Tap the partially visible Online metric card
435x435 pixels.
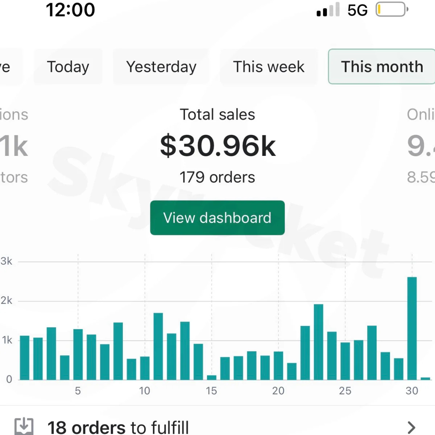420,145
